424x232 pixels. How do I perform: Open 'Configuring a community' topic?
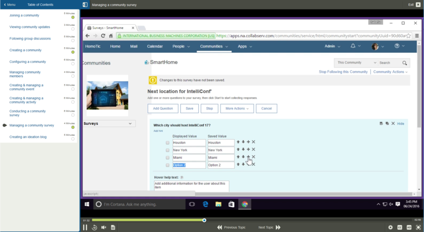point(28,62)
